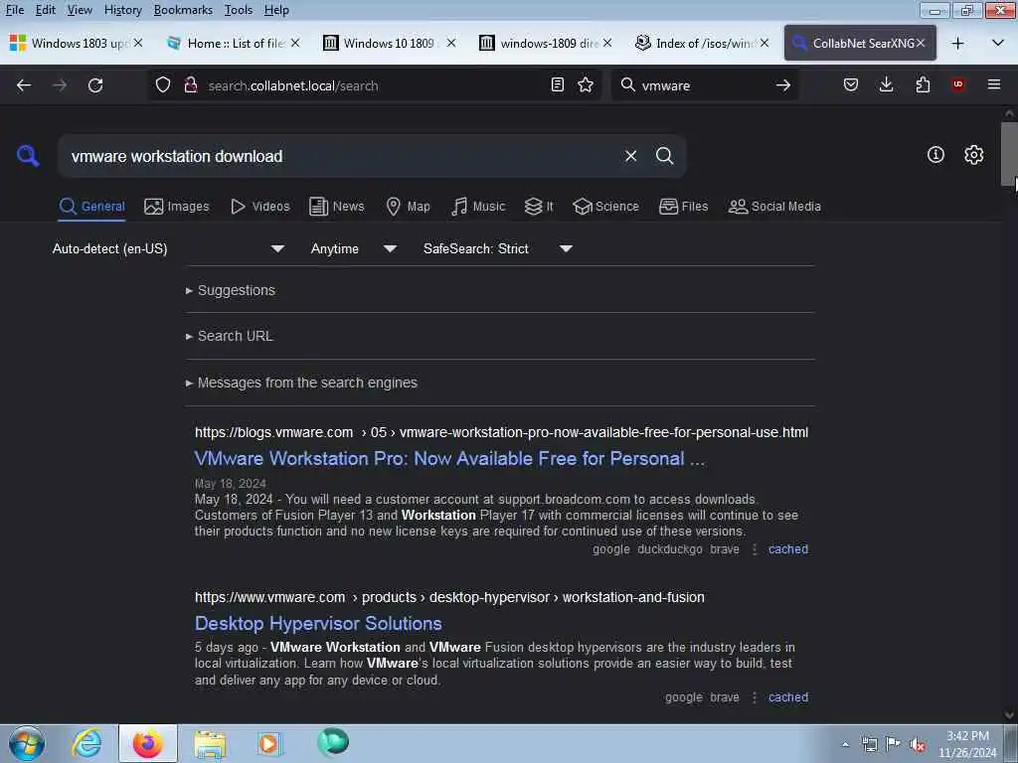
Task: Click the address bar URL field
Action: click(x=374, y=85)
